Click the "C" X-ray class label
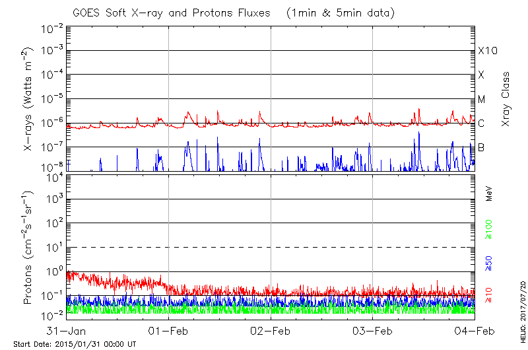528x350 pixels. pos(482,123)
